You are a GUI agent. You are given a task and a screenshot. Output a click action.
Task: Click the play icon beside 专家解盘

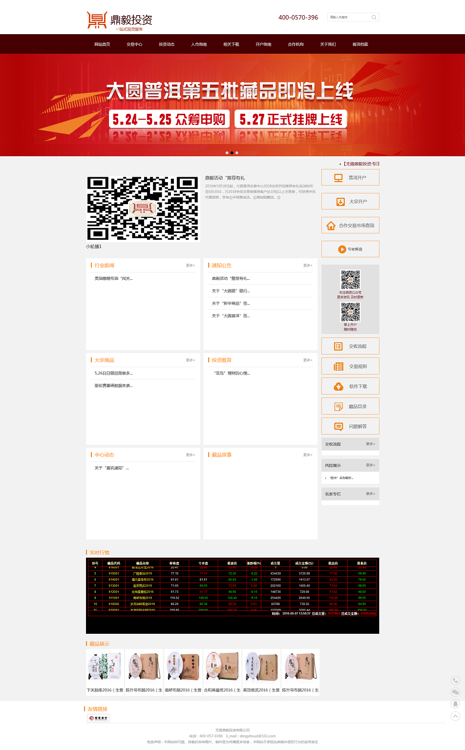pos(342,250)
